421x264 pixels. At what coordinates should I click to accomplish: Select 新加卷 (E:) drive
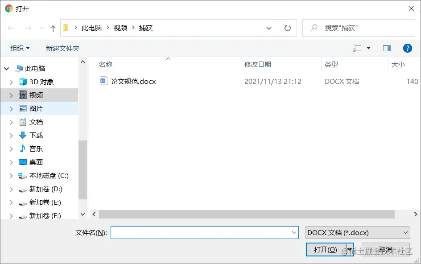[45, 202]
